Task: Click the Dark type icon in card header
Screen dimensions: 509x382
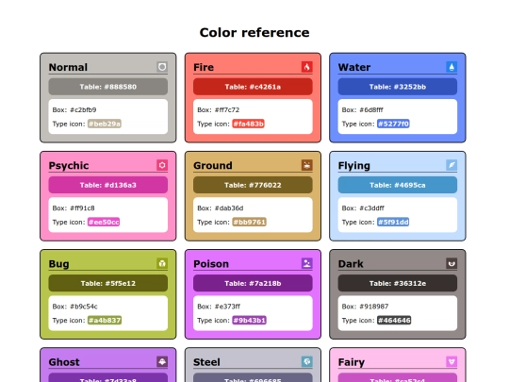Action: pos(452,263)
